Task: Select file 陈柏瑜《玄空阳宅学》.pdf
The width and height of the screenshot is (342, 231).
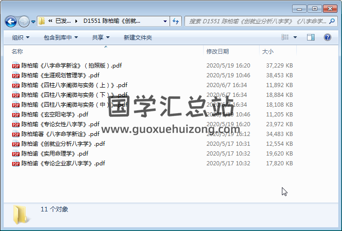Action: tap(55, 115)
